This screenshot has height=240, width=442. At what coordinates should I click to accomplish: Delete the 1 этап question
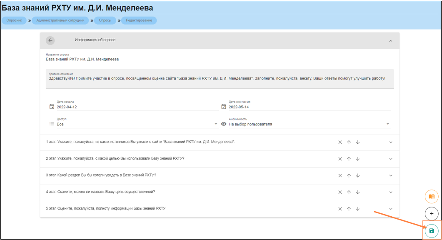point(340,142)
